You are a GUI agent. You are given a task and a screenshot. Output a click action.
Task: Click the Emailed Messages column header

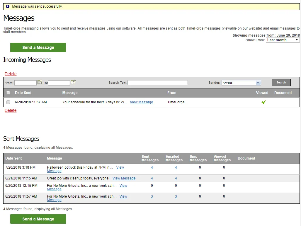tap(174, 158)
